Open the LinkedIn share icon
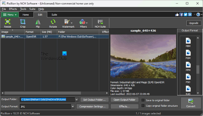This screenshot has height=116, width=203. (x=190, y=14)
